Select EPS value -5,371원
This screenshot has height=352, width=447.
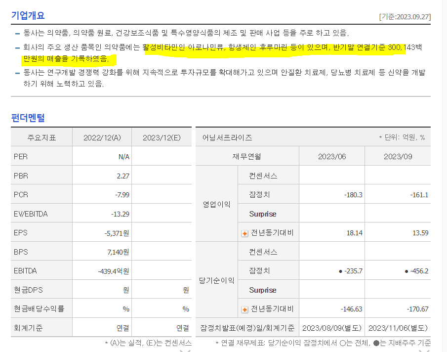tap(117, 233)
